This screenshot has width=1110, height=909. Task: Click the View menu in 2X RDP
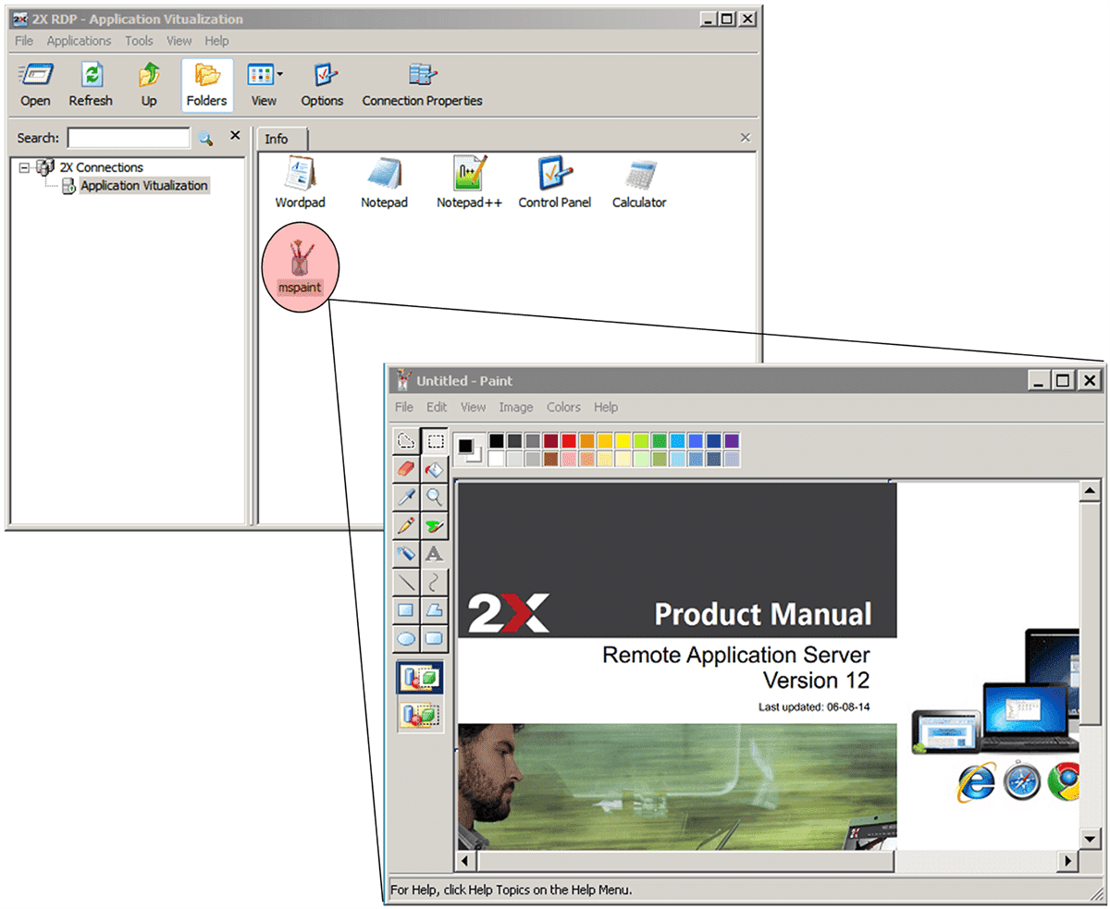[179, 41]
